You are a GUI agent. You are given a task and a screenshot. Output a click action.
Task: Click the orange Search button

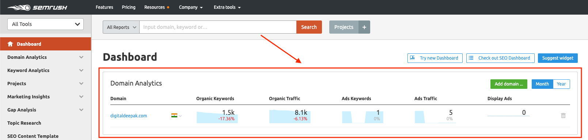coord(309,27)
